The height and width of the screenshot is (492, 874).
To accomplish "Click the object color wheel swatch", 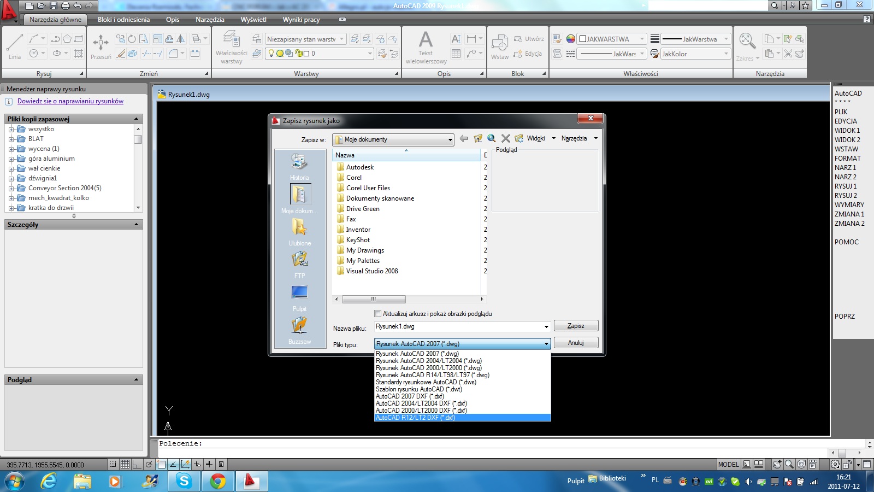I will [x=571, y=39].
